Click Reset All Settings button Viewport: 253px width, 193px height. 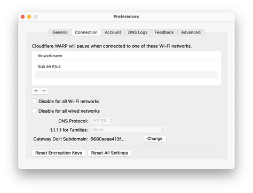tap(109, 153)
